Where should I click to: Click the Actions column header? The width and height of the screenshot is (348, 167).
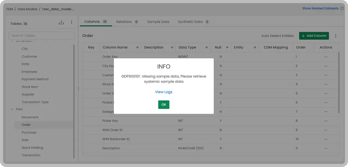[x=326, y=48]
